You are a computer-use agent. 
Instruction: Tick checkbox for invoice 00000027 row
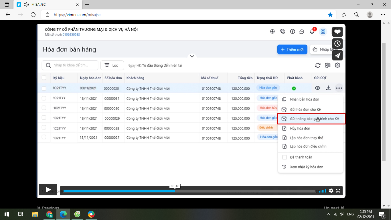pos(44,137)
